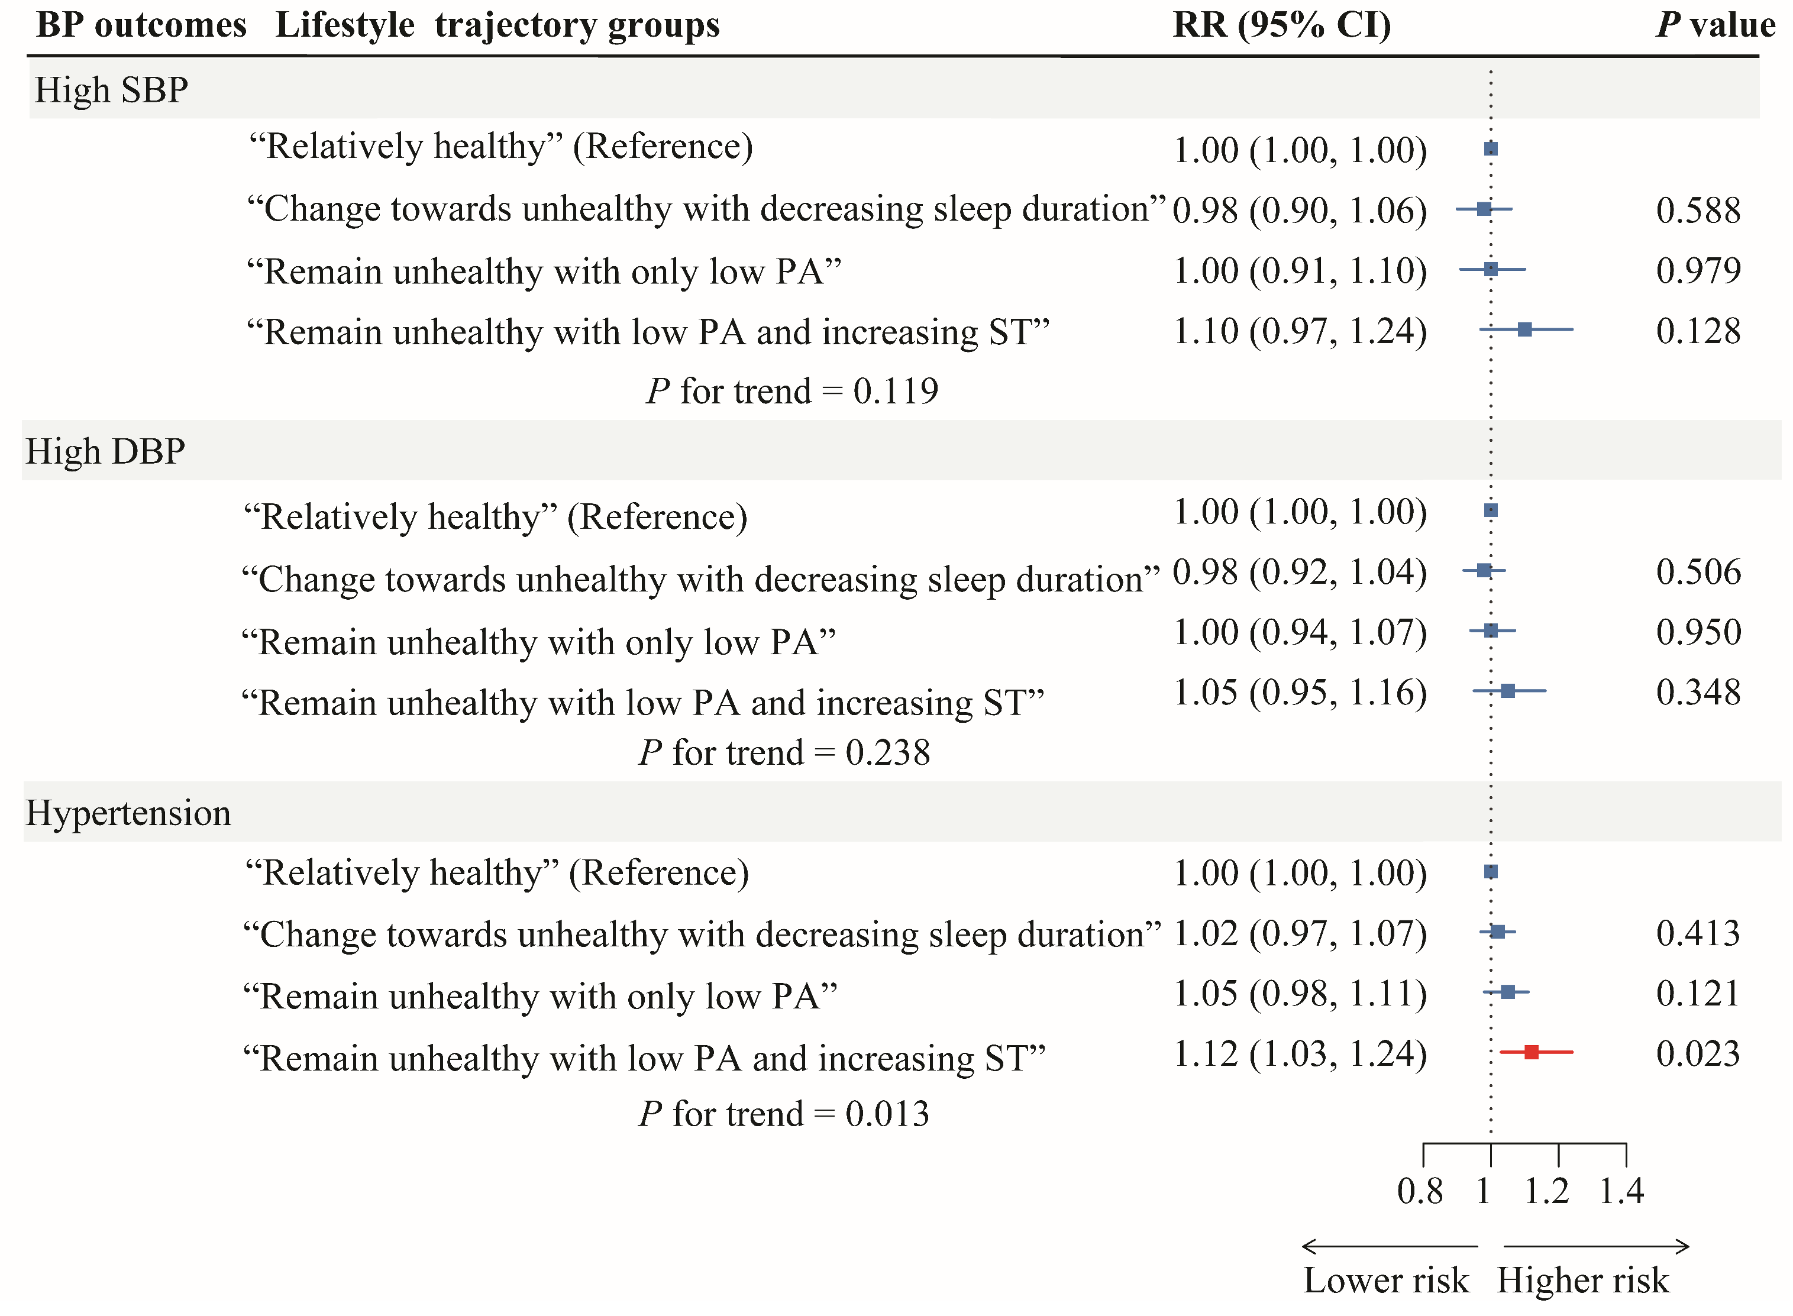Select the High SBP section heading

[112, 90]
